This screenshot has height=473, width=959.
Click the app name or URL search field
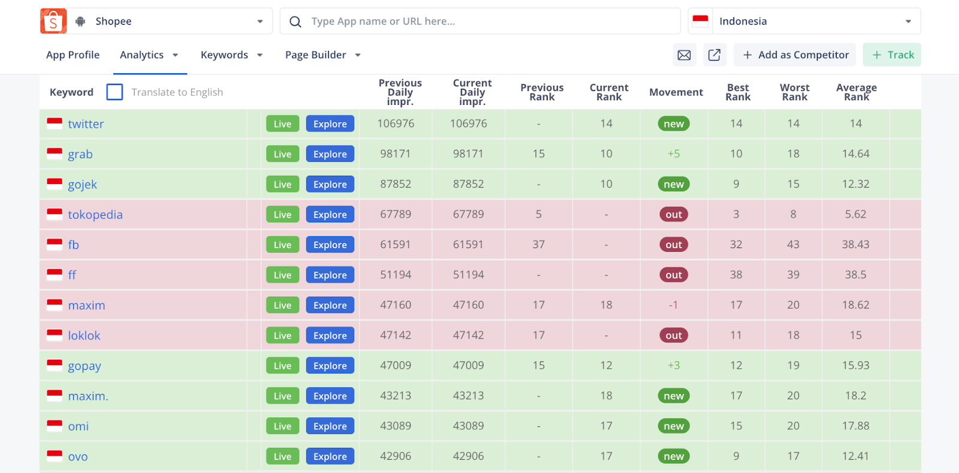[x=480, y=22]
